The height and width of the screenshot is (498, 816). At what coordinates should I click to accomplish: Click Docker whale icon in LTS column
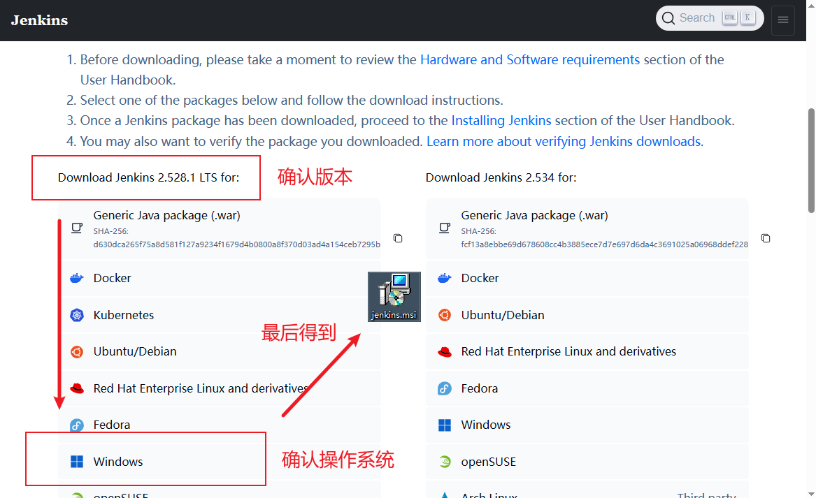[77, 278]
